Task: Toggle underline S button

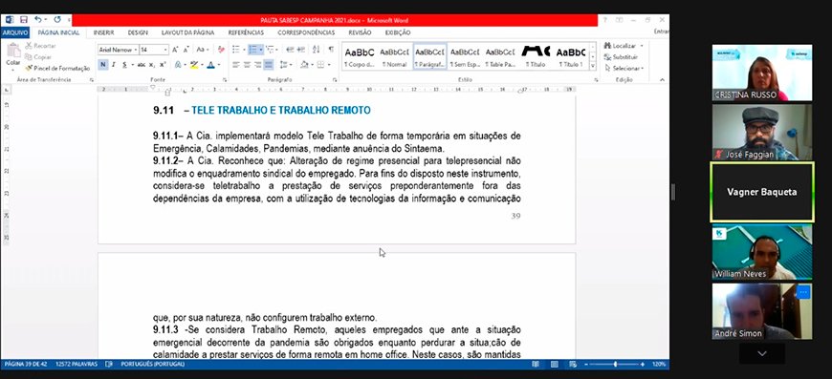Action: tap(124, 65)
